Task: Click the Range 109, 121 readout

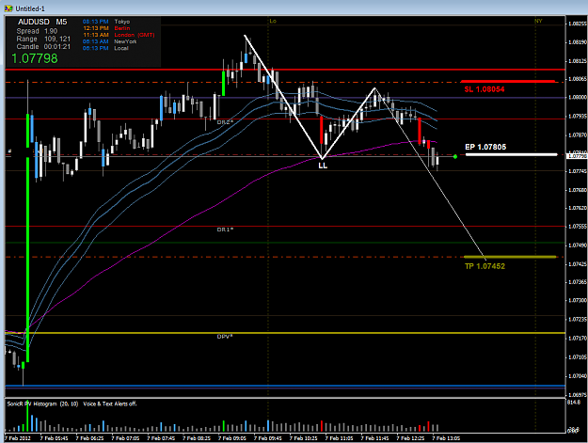Action: point(43,39)
